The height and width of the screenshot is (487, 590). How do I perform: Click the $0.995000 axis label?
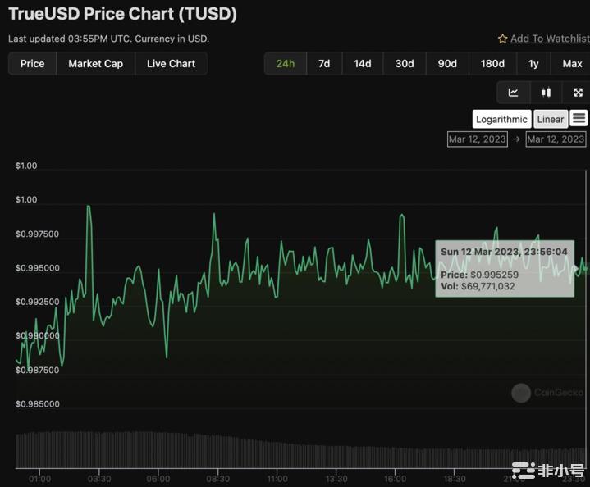coord(37,268)
